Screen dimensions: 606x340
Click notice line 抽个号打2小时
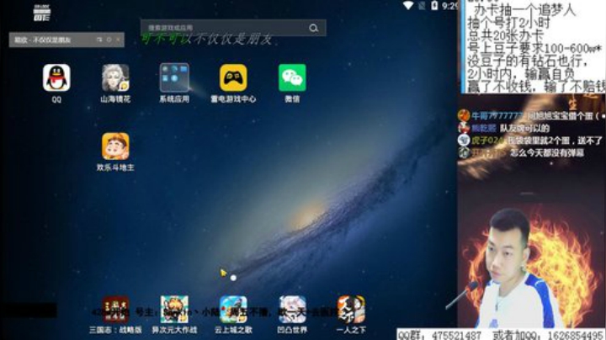pyautogui.click(x=508, y=24)
